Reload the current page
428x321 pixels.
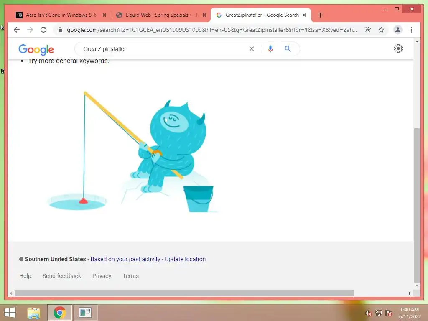click(43, 30)
